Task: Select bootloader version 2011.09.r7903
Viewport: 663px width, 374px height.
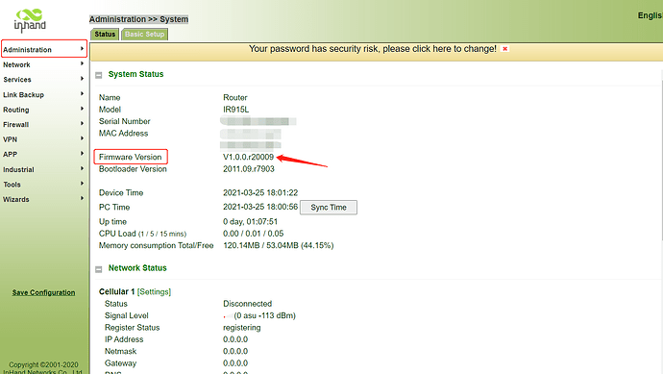Action: click(x=249, y=169)
